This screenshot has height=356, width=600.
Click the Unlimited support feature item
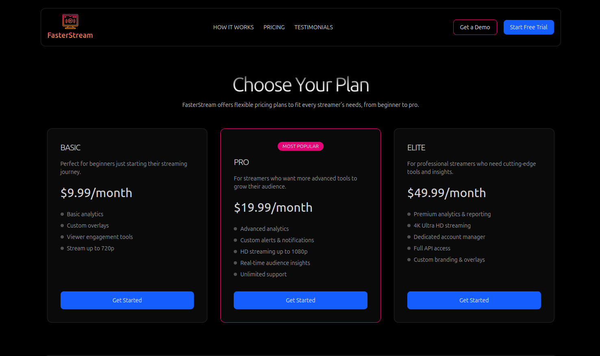[263, 274]
